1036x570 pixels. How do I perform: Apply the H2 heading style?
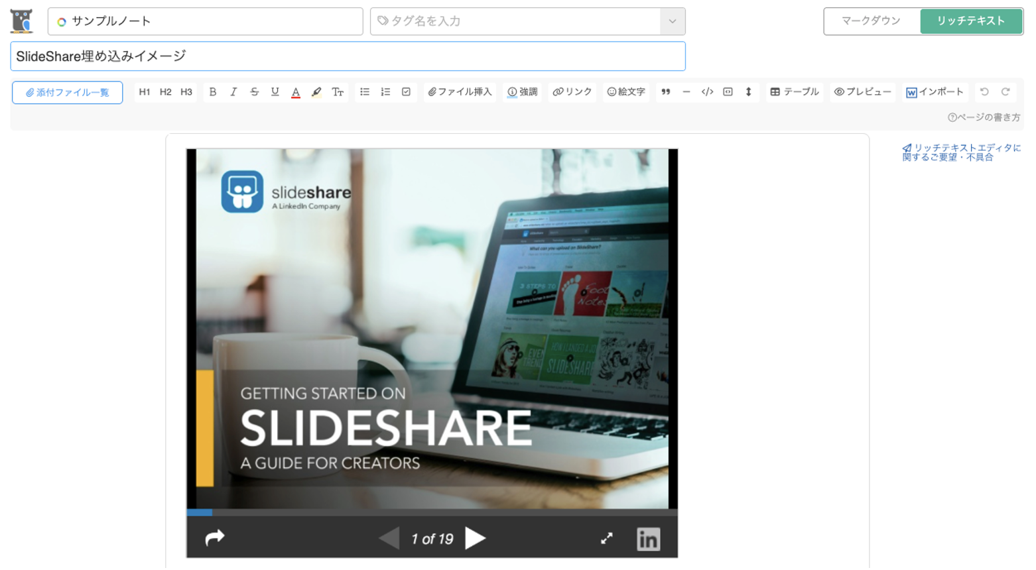click(164, 92)
